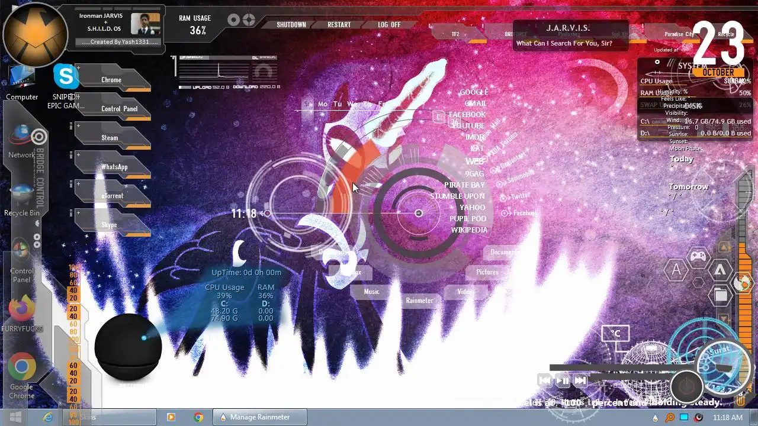The image size is (758, 426).
Task: Click the Adobe-style A hexagon icon
Action: coord(720,270)
